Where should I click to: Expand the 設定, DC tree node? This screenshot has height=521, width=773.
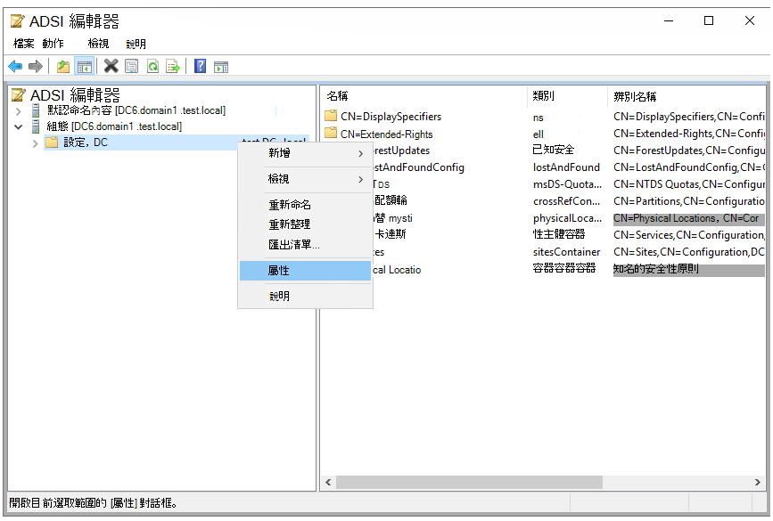[35, 143]
